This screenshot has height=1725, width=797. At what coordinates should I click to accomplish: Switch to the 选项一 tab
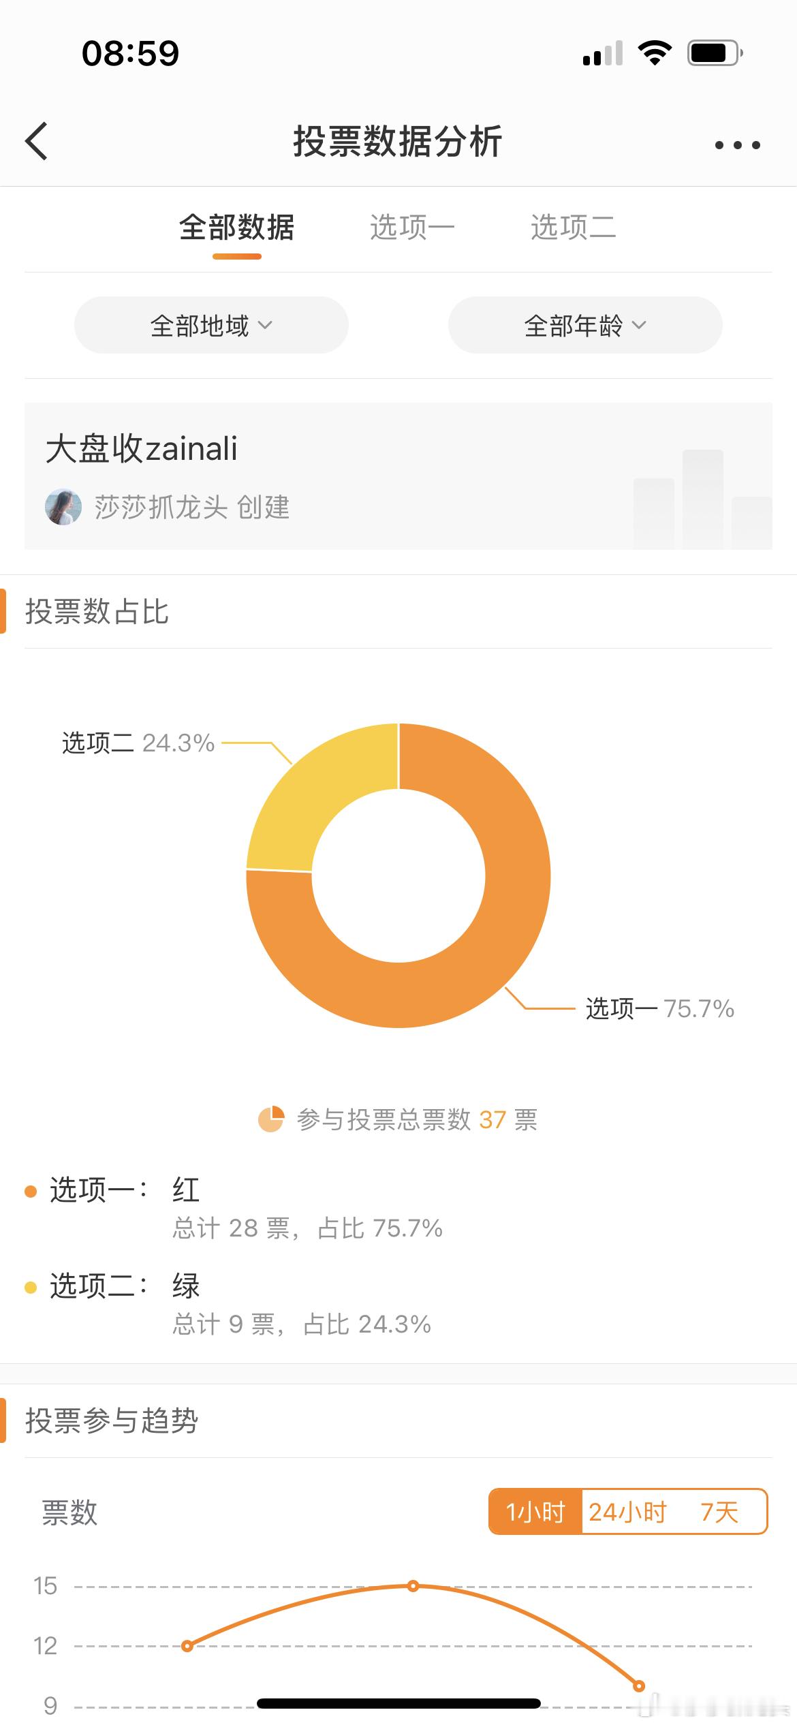pos(412,228)
